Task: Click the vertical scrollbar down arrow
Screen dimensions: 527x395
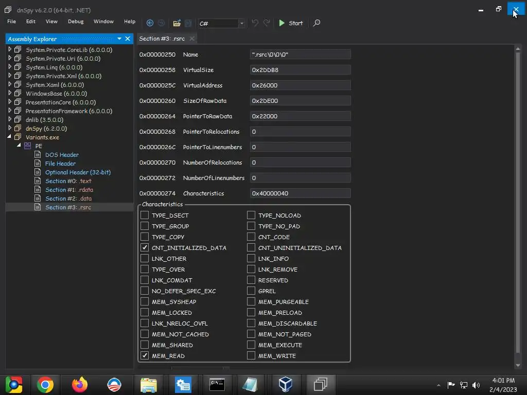Action: pos(518,365)
